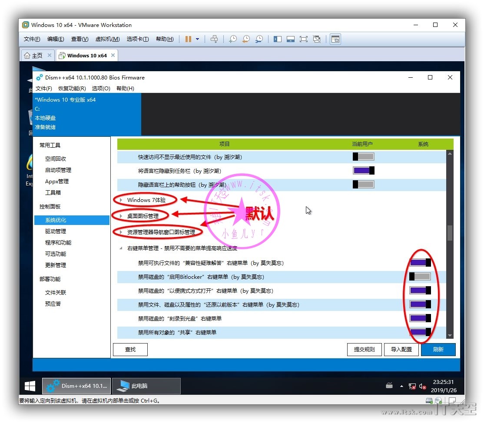Open the VMware 帮助(H) menu
Viewport: 484px width, 423px height.
point(165,39)
